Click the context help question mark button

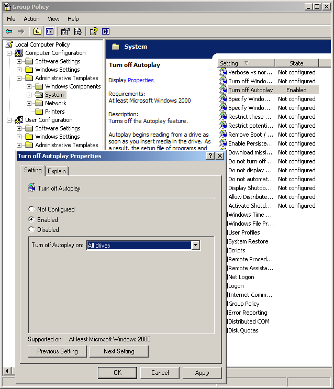click(x=210, y=156)
